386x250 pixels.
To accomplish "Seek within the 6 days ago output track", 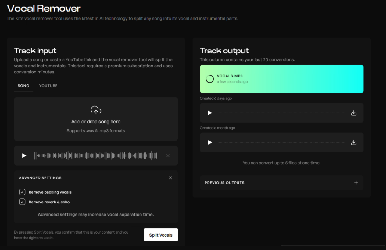I will pos(281,113).
